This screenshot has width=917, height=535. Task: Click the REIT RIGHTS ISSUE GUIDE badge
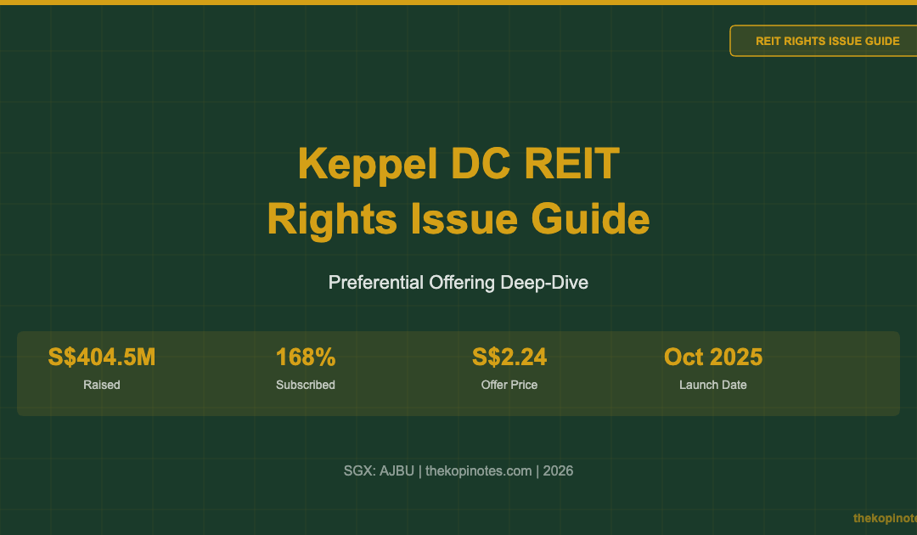point(823,41)
